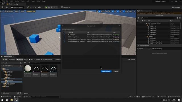Open the viewport Show menu
The height and width of the screenshot is (102, 182).
[x=22, y=11]
